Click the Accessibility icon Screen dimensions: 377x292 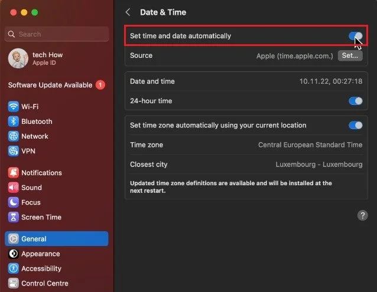tap(14, 268)
